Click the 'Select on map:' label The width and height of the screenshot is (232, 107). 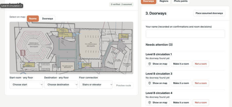tap(18, 17)
